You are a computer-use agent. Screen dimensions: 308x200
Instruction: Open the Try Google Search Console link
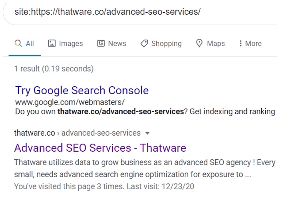point(82,90)
